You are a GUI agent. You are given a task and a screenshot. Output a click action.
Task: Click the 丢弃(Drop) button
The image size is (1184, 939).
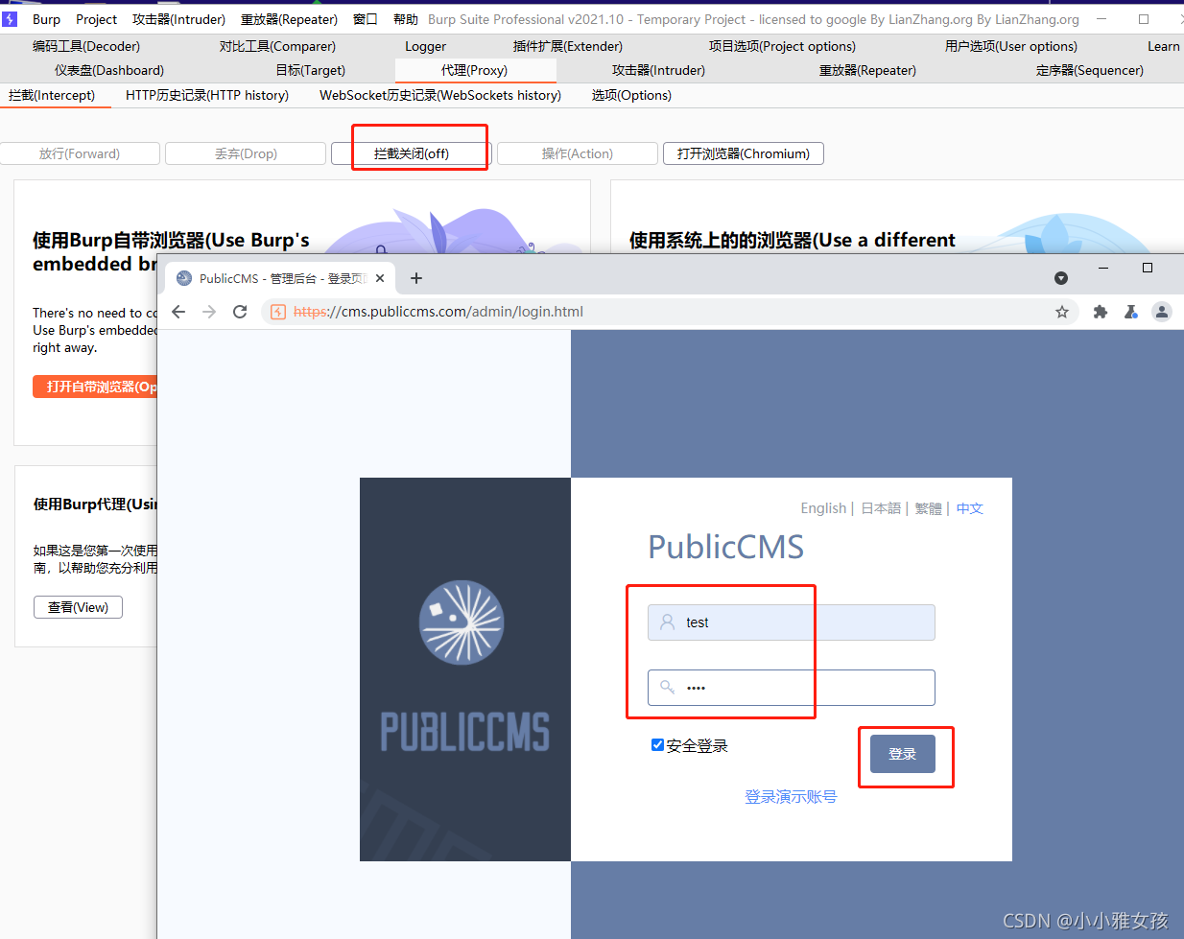[x=246, y=153]
